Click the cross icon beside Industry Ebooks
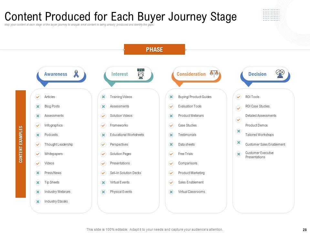Image resolution: width=310 pixels, height=233 pixels. (38, 202)
